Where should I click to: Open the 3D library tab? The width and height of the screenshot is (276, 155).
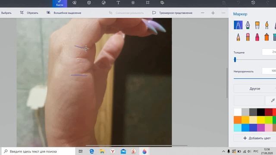(162, 3)
